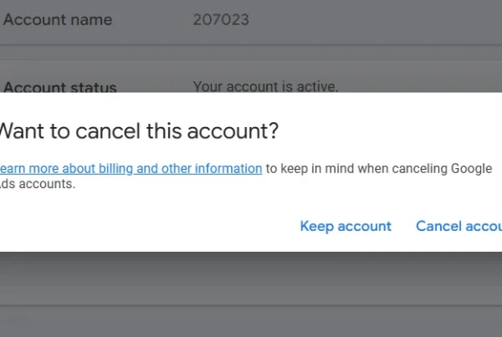Image resolution: width=502 pixels, height=337 pixels.
Task: Click the divider line under the Account name row
Action: pos(251,45)
